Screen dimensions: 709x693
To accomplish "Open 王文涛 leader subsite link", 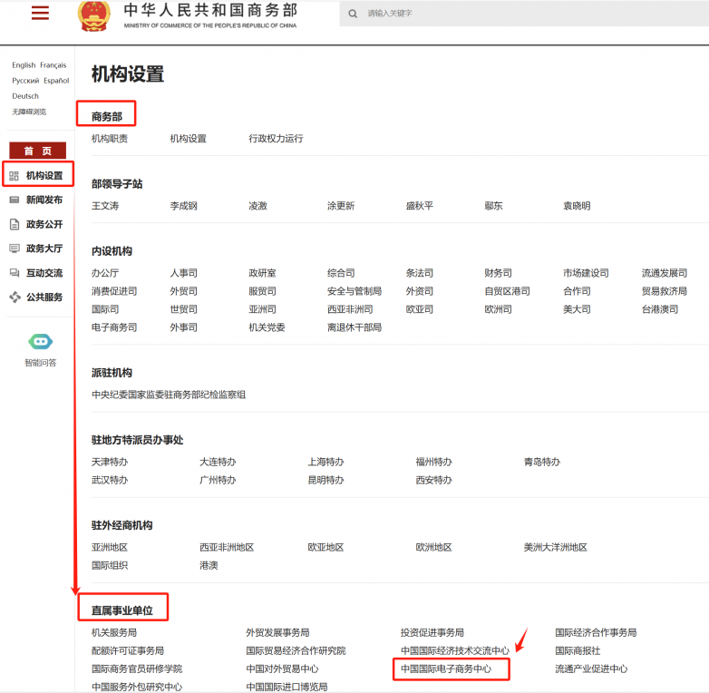I will pos(105,206).
